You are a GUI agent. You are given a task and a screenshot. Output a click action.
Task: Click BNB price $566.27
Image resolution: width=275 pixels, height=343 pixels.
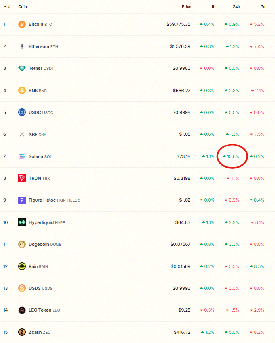coord(182,91)
